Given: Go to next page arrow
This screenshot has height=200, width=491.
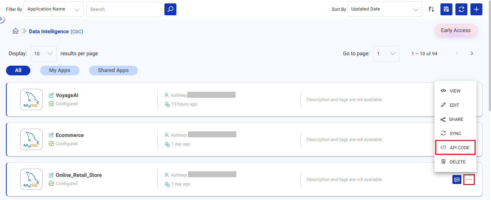Looking at the screenshot, I should pyautogui.click(x=472, y=53).
